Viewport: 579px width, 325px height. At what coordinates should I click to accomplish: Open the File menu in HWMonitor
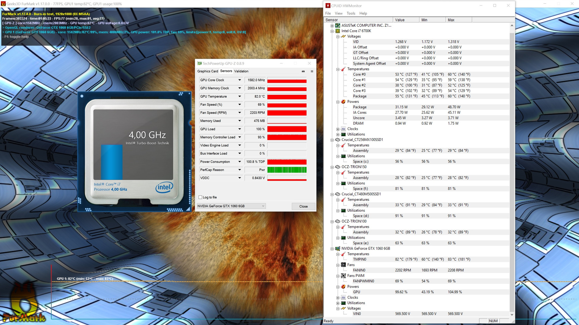pyautogui.click(x=328, y=14)
